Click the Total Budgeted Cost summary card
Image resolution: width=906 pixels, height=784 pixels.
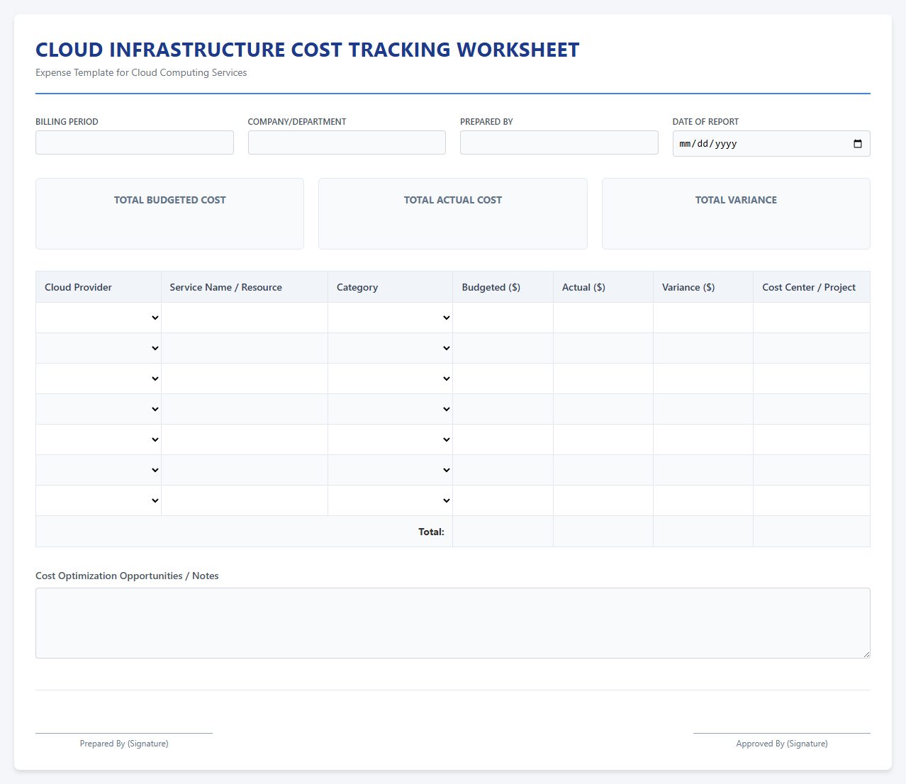pyautogui.click(x=169, y=213)
